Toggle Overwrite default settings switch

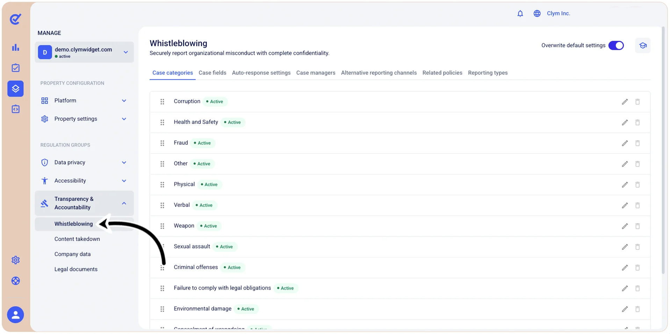click(x=616, y=45)
